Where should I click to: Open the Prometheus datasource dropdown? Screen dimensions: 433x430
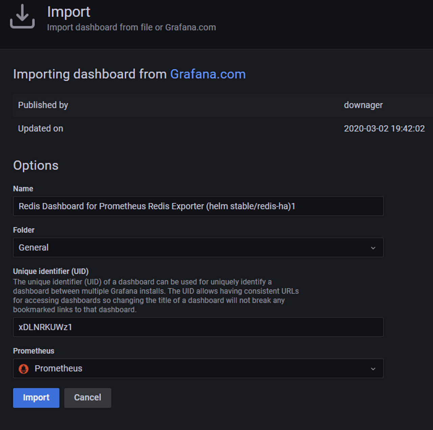(x=198, y=368)
